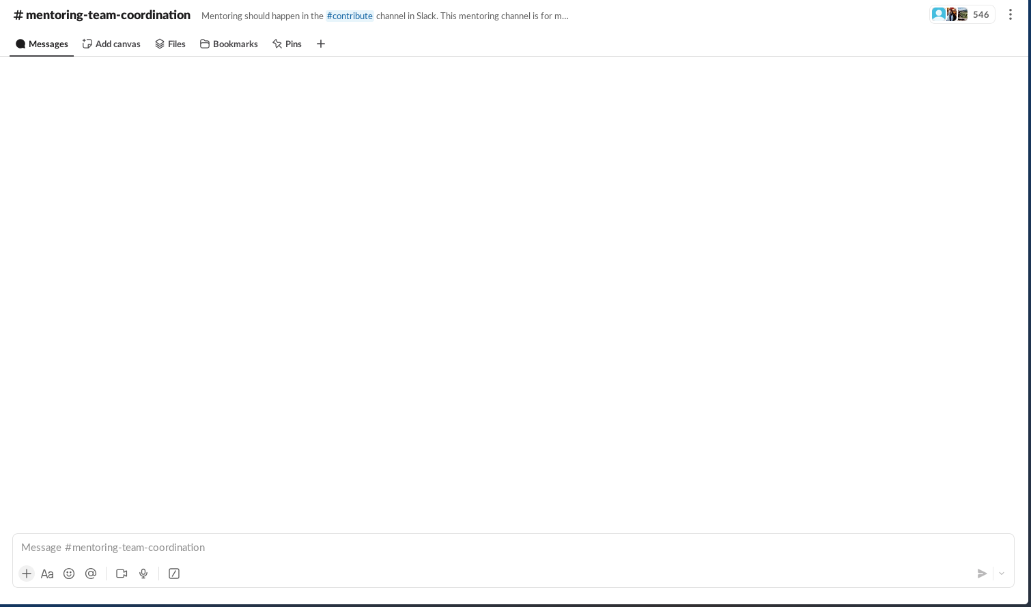The image size is (1031, 607).
Task: Open the channel more options kebab menu
Action: 1011,14
